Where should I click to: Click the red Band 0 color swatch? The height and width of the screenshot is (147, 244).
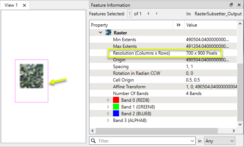[116, 100]
